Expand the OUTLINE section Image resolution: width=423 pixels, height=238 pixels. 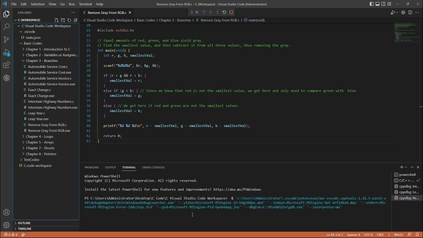(x=46, y=223)
